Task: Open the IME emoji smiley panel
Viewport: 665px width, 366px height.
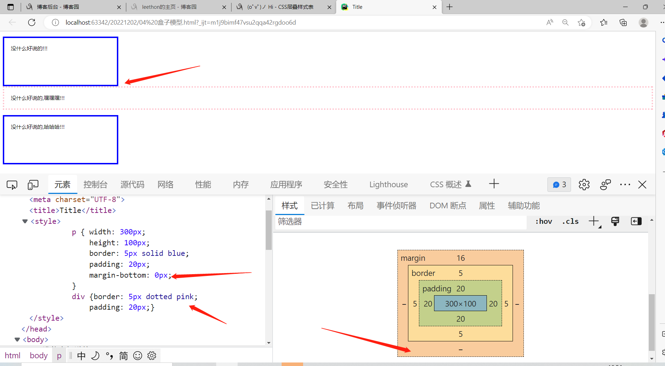Action: tap(138, 356)
